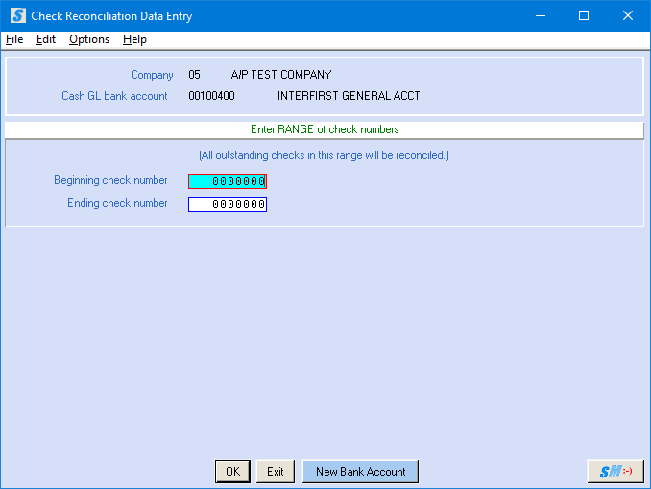The width and height of the screenshot is (651, 489).
Task: Click the Exit button
Action: click(276, 472)
